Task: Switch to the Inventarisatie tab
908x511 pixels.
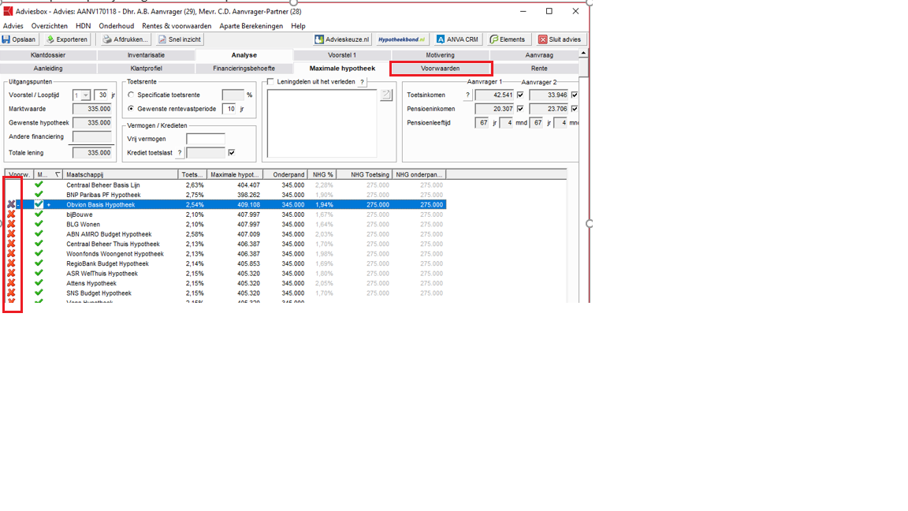Action: (146, 55)
